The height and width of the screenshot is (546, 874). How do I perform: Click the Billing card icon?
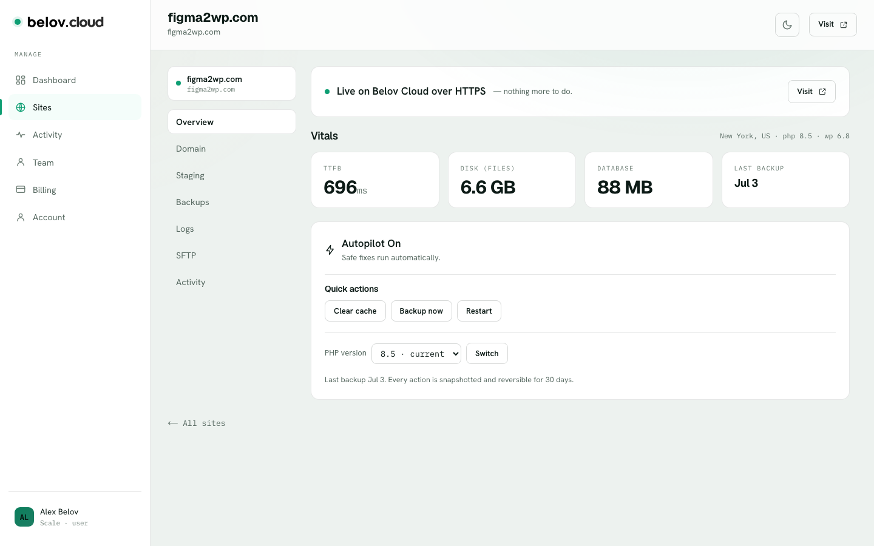tap(21, 190)
